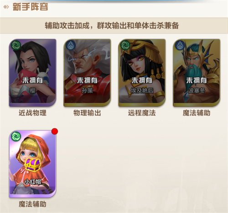Click the lineup description banner text
Viewport: 228px width, 213px height.
112,25
